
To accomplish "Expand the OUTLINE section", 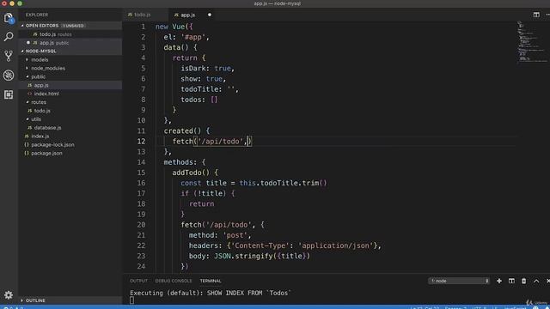I will pyautogui.click(x=22, y=300).
